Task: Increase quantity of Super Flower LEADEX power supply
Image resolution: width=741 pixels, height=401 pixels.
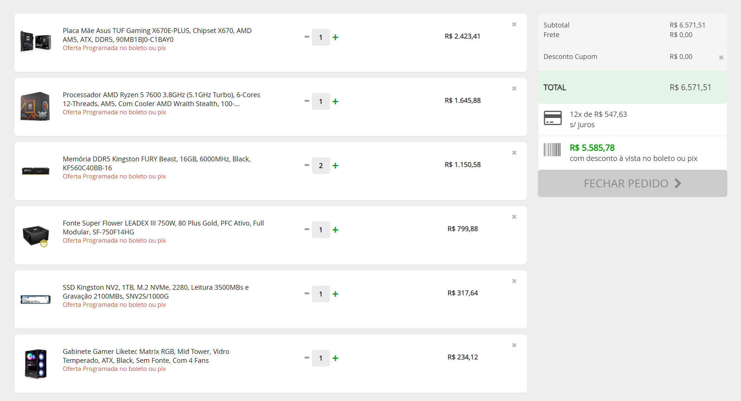Action: coord(335,230)
